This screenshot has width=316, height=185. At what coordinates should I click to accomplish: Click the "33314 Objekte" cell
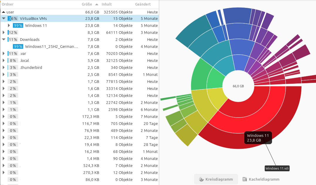[x=119, y=89]
